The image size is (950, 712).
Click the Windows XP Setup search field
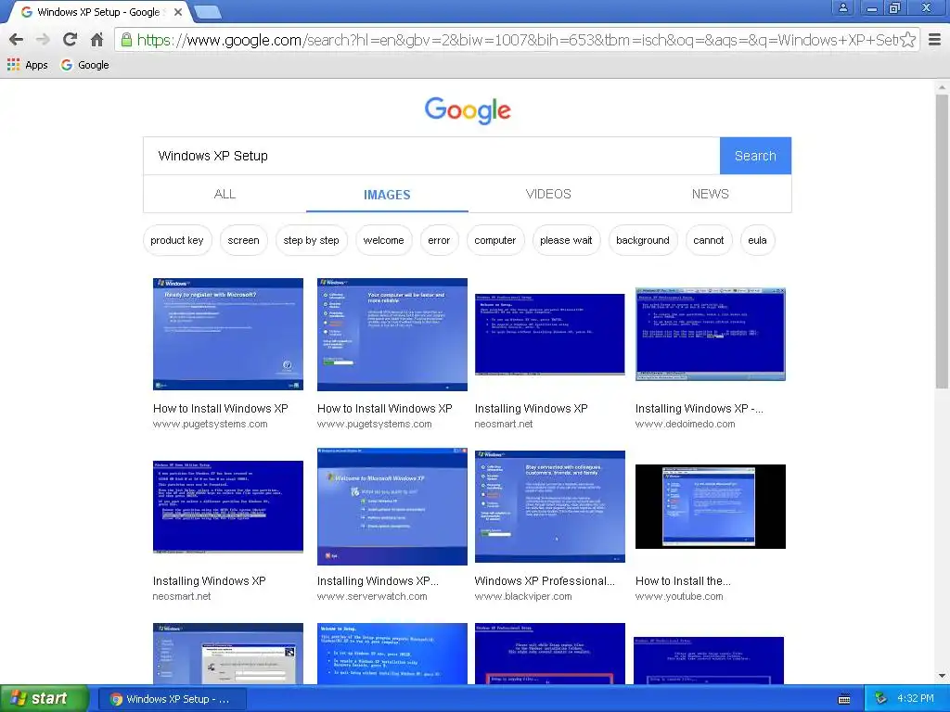point(431,156)
